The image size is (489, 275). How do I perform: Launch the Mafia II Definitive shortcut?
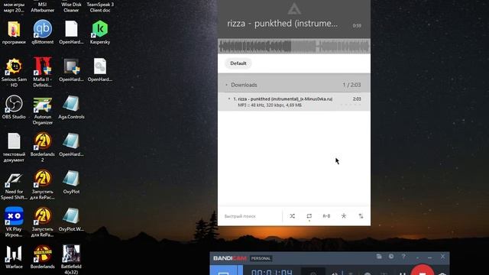tap(43, 73)
